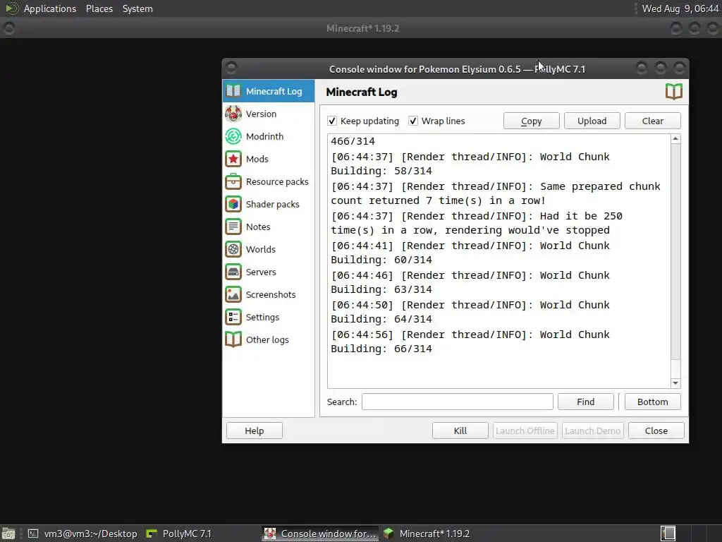Click the Resource packs icon
This screenshot has height=542, width=722.
coord(233,181)
